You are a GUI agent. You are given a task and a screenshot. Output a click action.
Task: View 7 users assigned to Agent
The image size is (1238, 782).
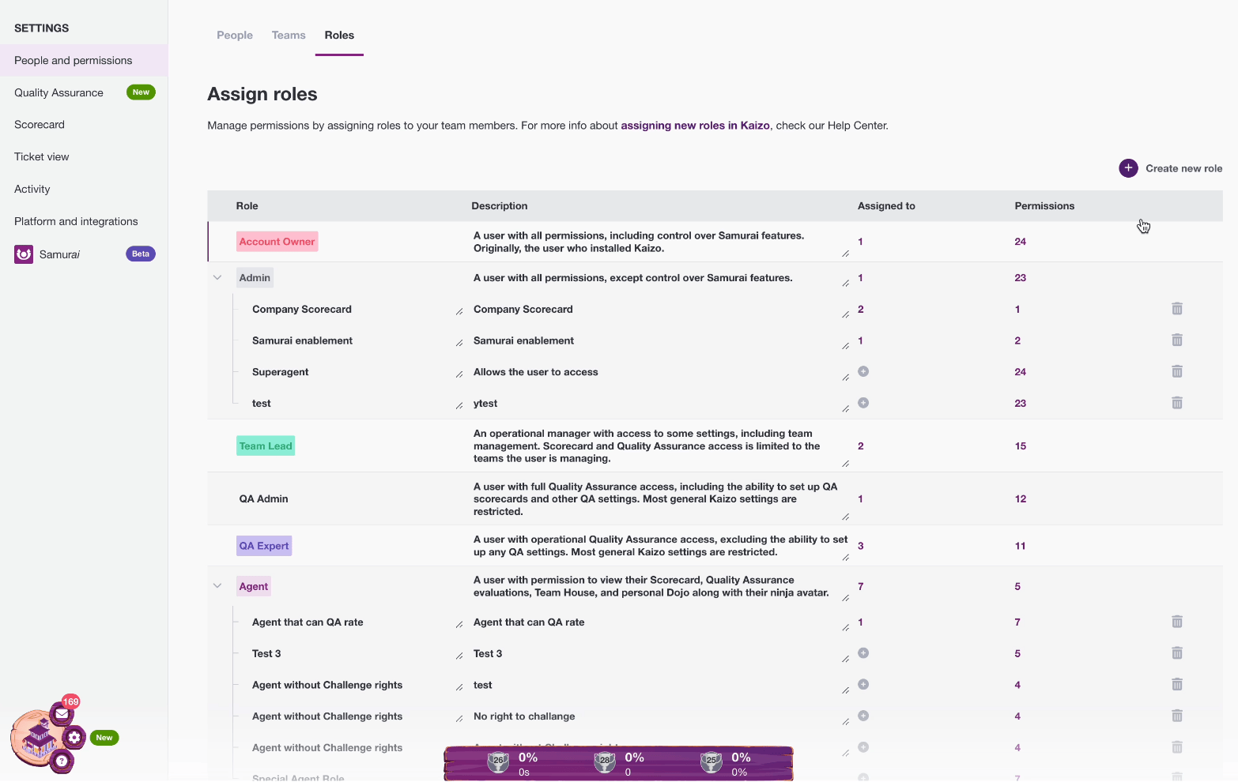[861, 586]
